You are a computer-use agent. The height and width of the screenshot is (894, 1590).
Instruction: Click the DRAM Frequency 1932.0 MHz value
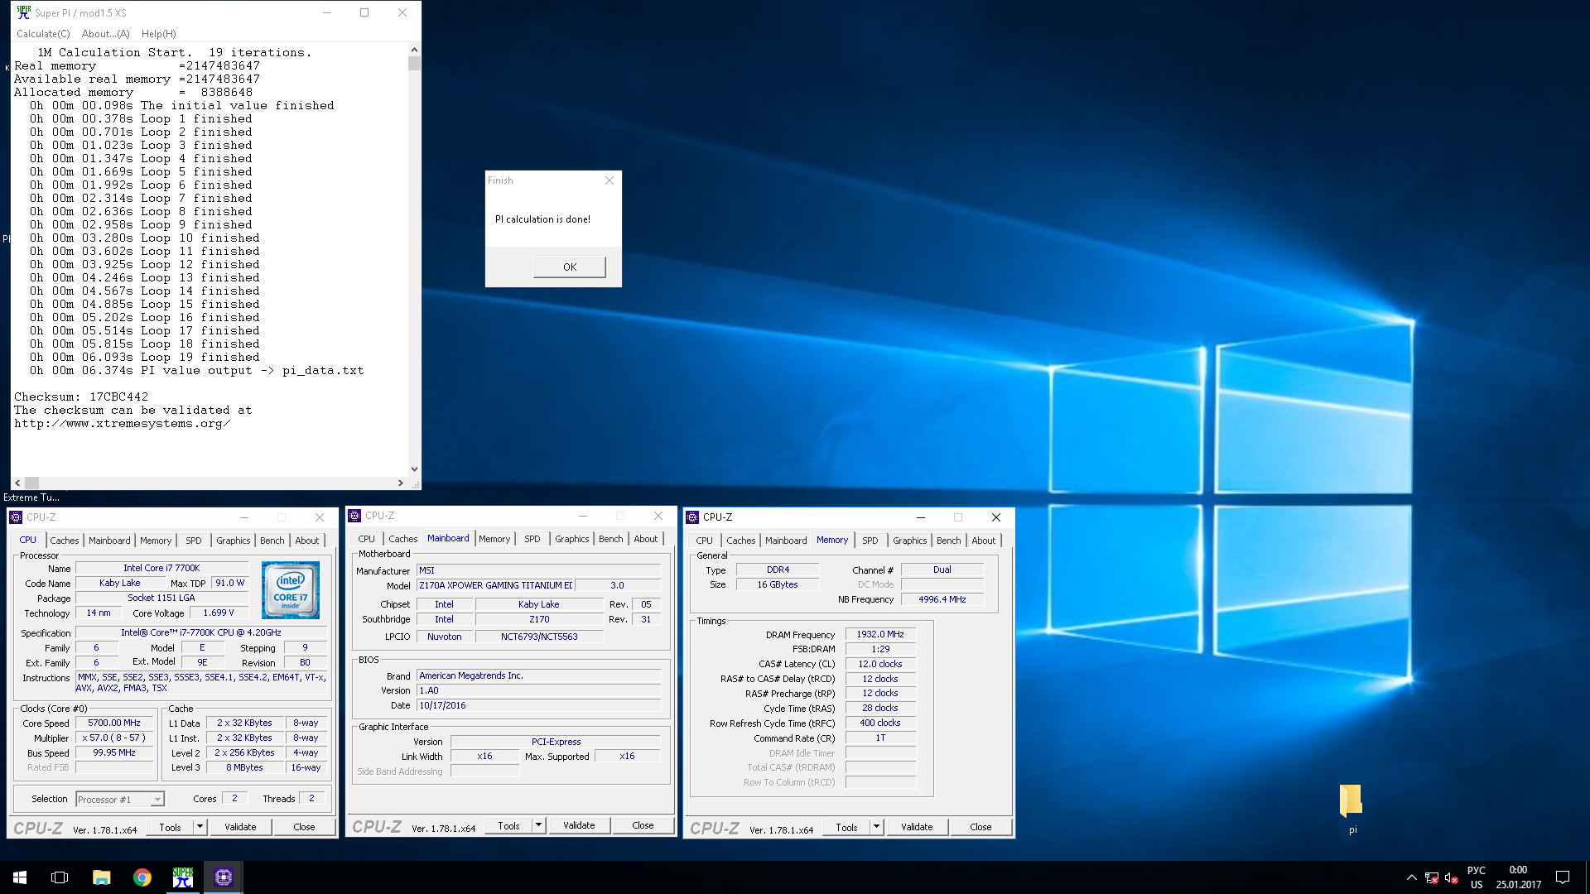[x=880, y=634]
